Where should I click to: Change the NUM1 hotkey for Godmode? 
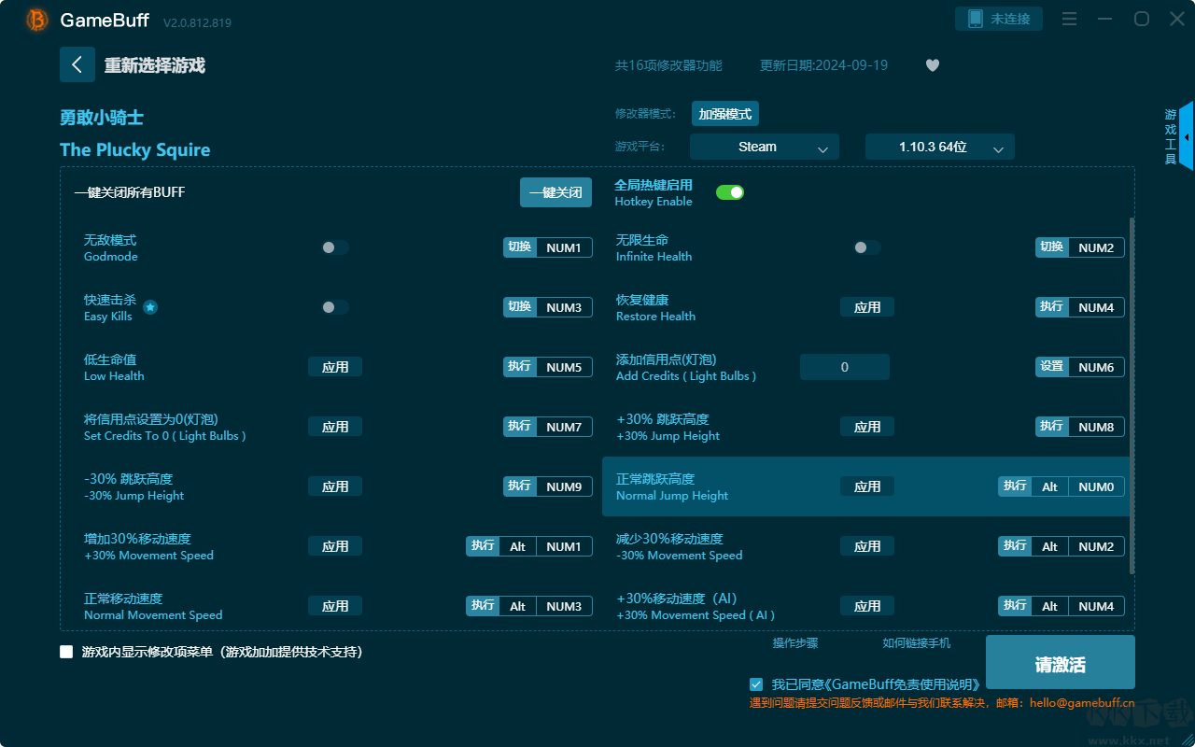point(564,247)
